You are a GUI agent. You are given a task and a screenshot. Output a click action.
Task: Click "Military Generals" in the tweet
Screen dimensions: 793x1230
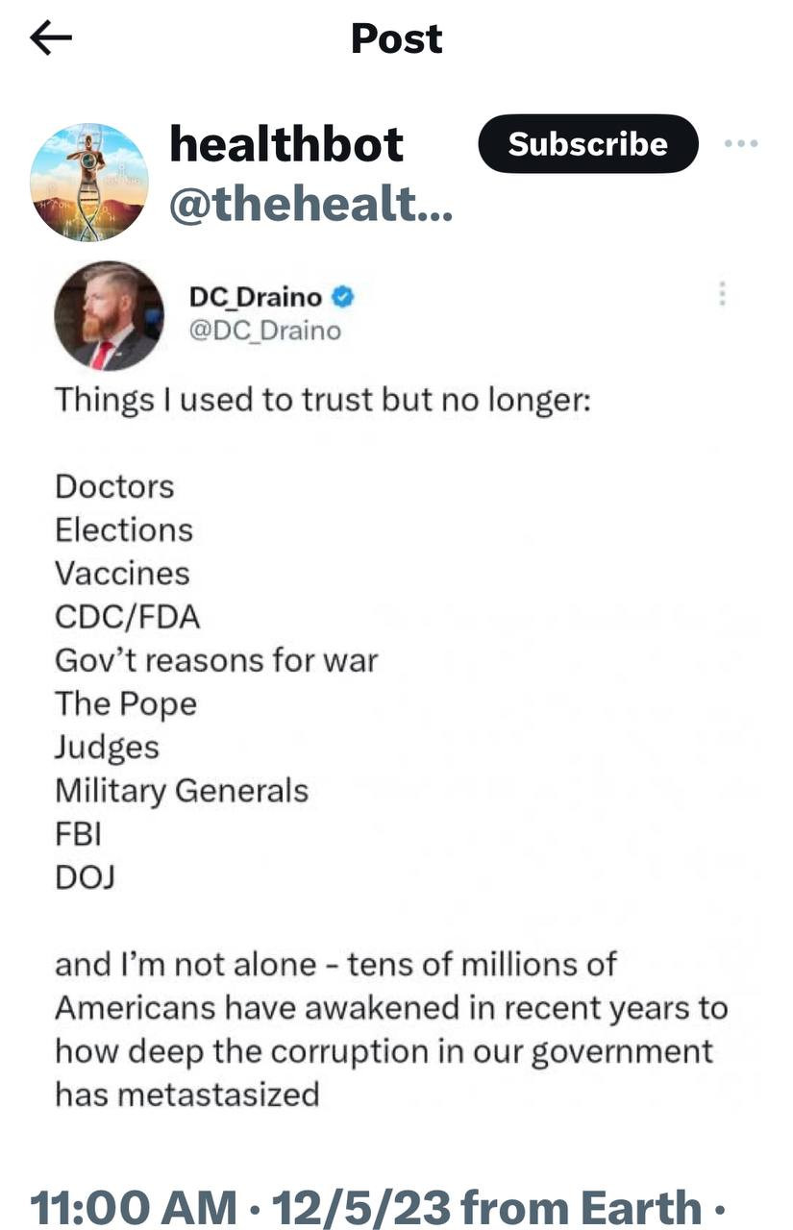[x=182, y=791]
